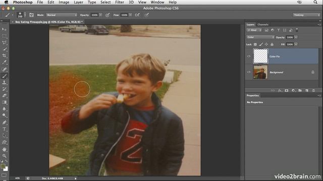Open the Brush panel toggle icon
The height and width of the screenshot is (181, 323).
tap(31, 15)
